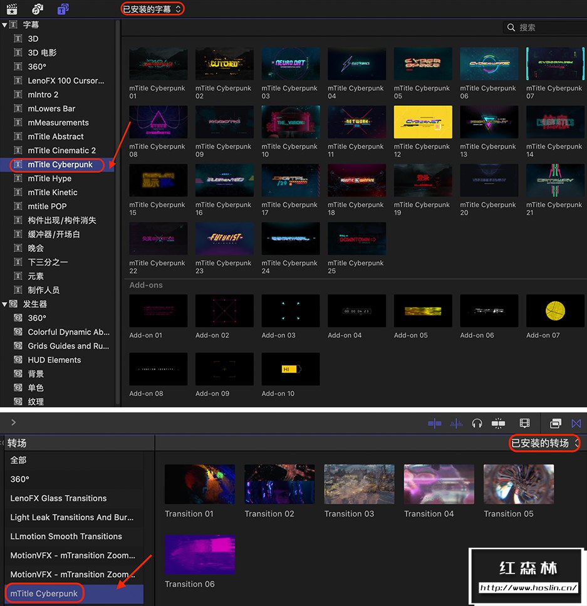Select the mtitle POP category
Screen dimensions: 587x606
(47, 206)
